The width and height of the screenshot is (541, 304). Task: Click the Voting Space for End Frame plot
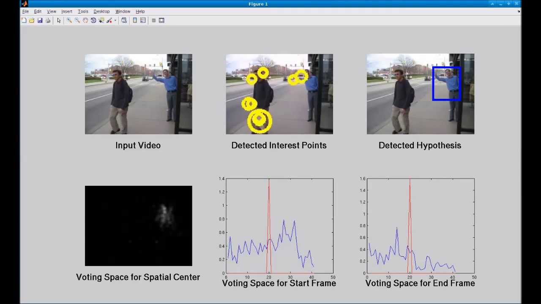421,226
